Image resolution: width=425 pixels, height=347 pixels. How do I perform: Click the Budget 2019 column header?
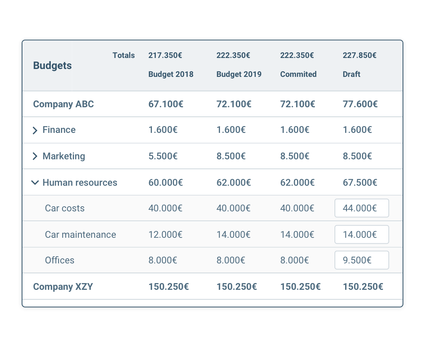[239, 74]
